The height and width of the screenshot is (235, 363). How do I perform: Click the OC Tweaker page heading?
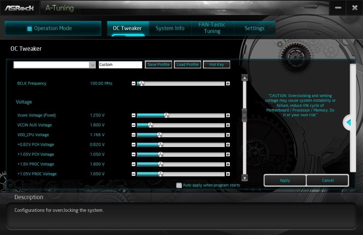(x=26, y=49)
